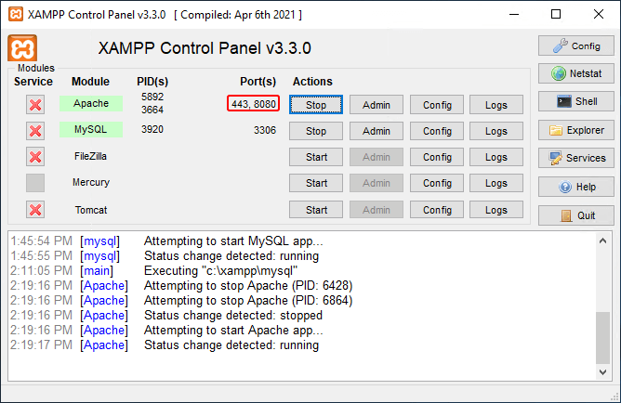Screen dimensions: 621x403
Task: Click the log scrollbar thumb
Action: click(602, 338)
